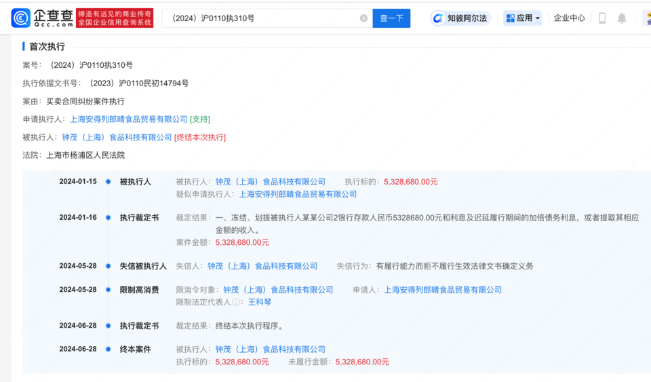Click the [终结本次执行] status tag
Screen dimensions: 651x382
200,138
